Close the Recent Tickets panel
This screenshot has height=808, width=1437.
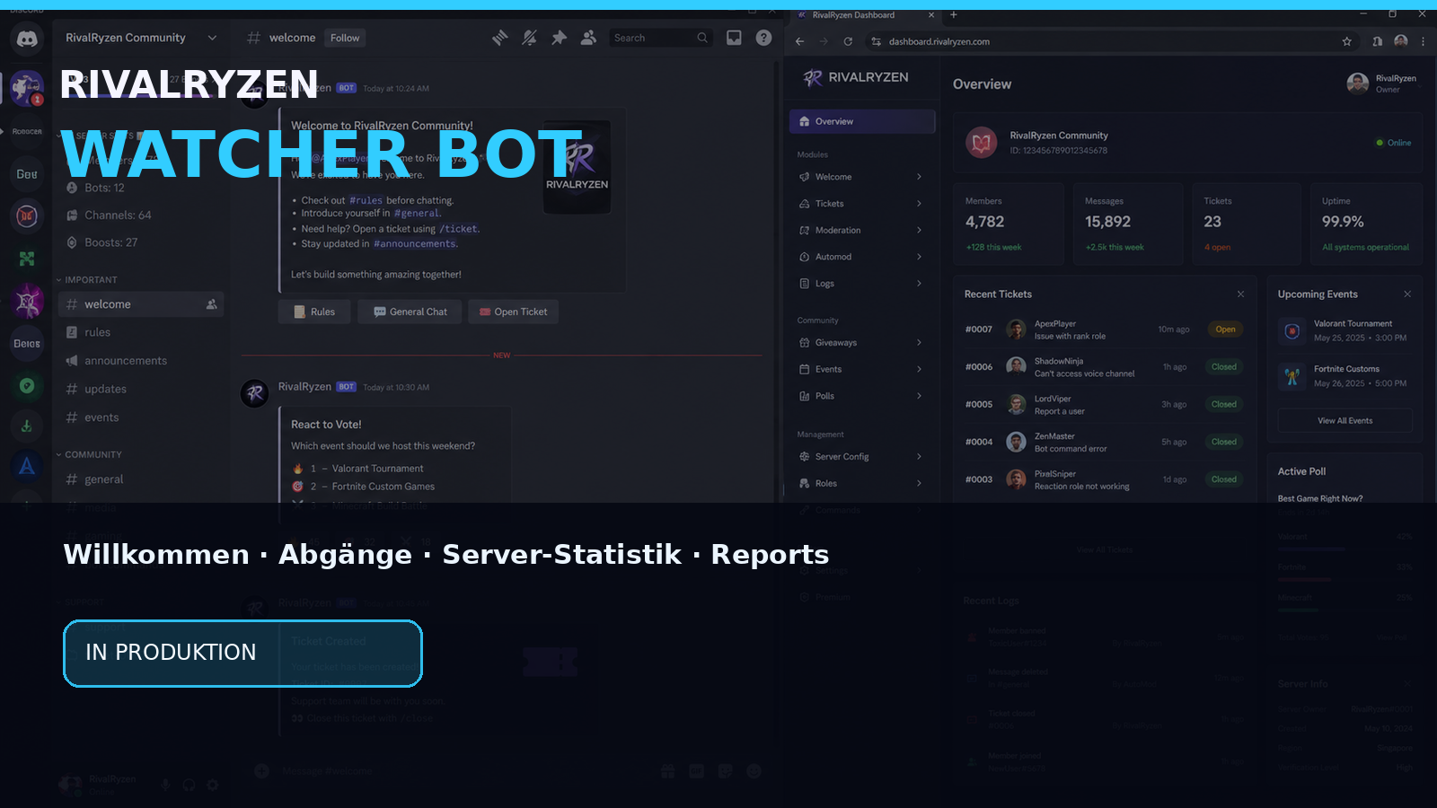coord(1240,294)
